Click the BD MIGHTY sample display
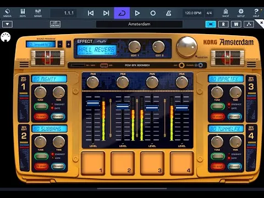 click(x=49, y=79)
